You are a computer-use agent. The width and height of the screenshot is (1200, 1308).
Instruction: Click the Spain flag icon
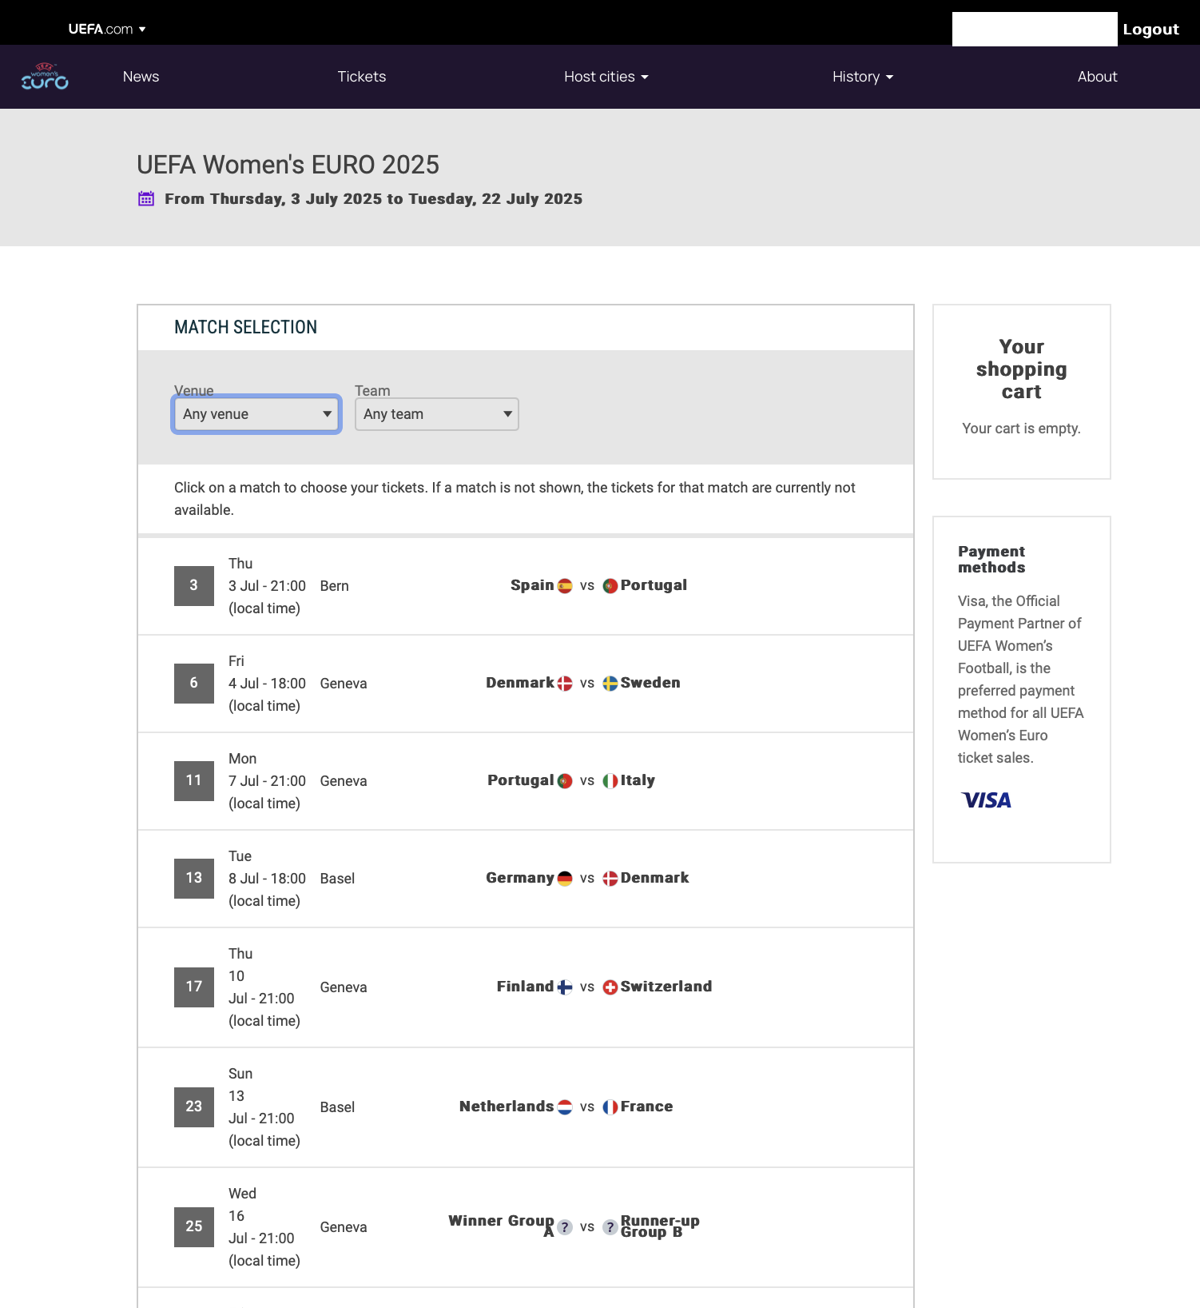point(565,586)
